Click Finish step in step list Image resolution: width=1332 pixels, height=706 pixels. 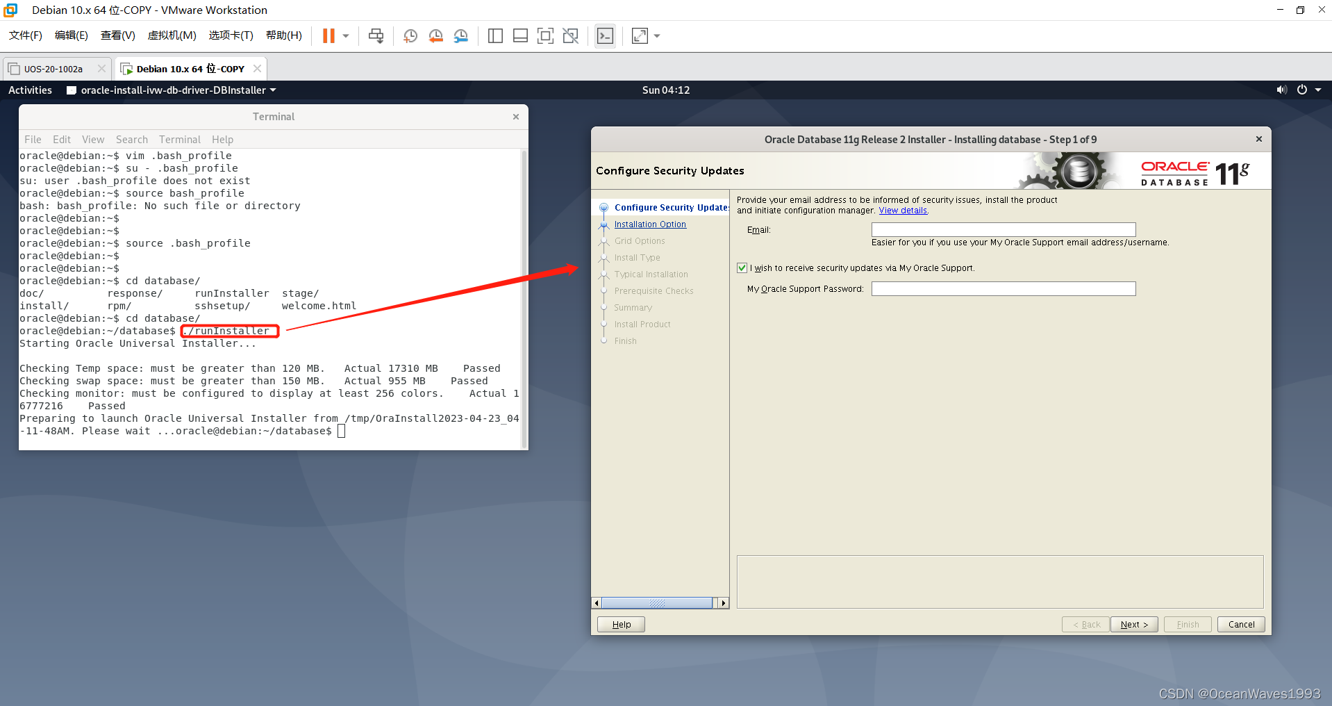(x=625, y=341)
